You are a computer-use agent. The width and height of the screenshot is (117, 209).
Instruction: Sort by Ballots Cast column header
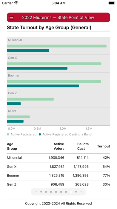[83, 146]
